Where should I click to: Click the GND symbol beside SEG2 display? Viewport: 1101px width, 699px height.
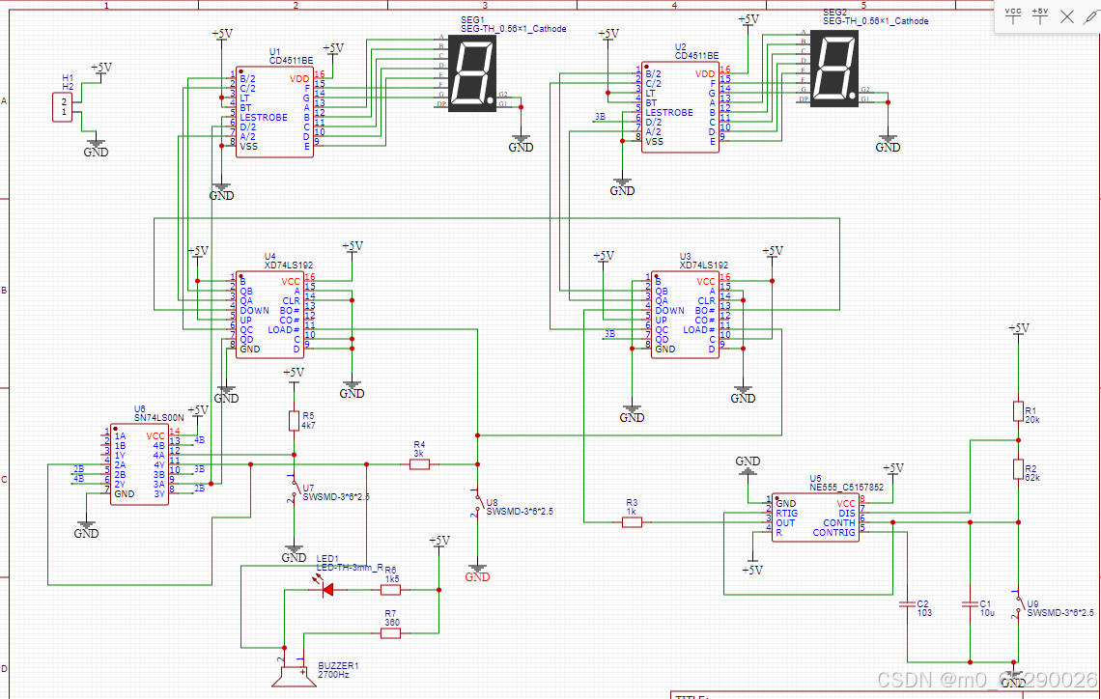(x=888, y=143)
